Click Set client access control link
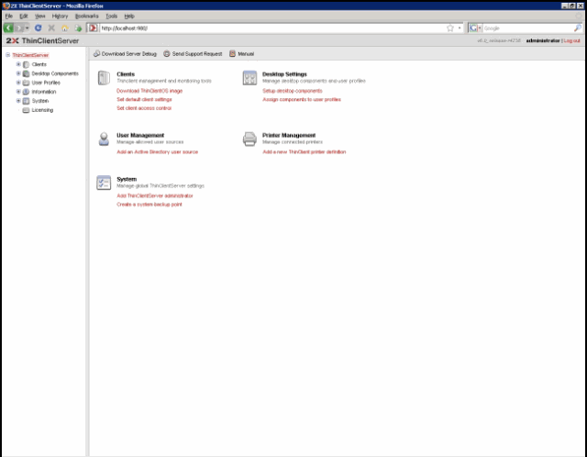 click(144, 108)
